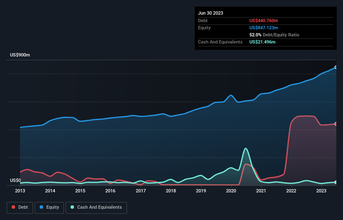This screenshot has height=220, width=343.
Task: Select the 2014 x-axis label
Action: [x=50, y=191]
